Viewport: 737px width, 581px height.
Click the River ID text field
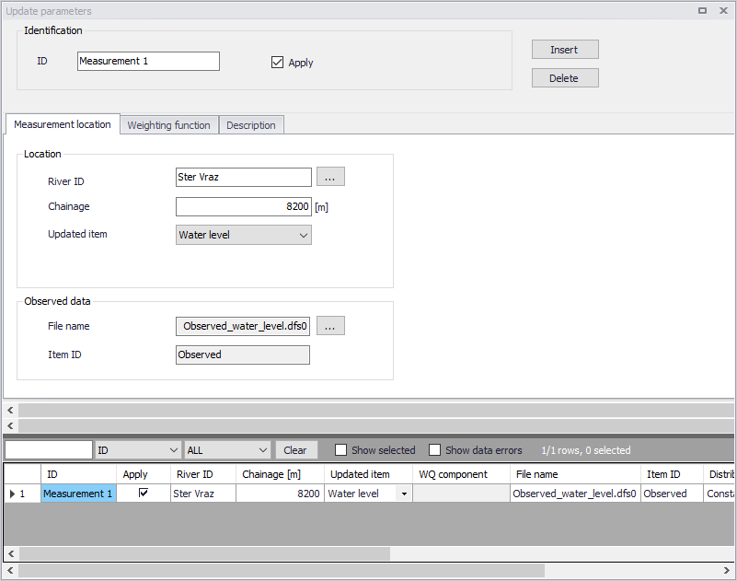(244, 178)
